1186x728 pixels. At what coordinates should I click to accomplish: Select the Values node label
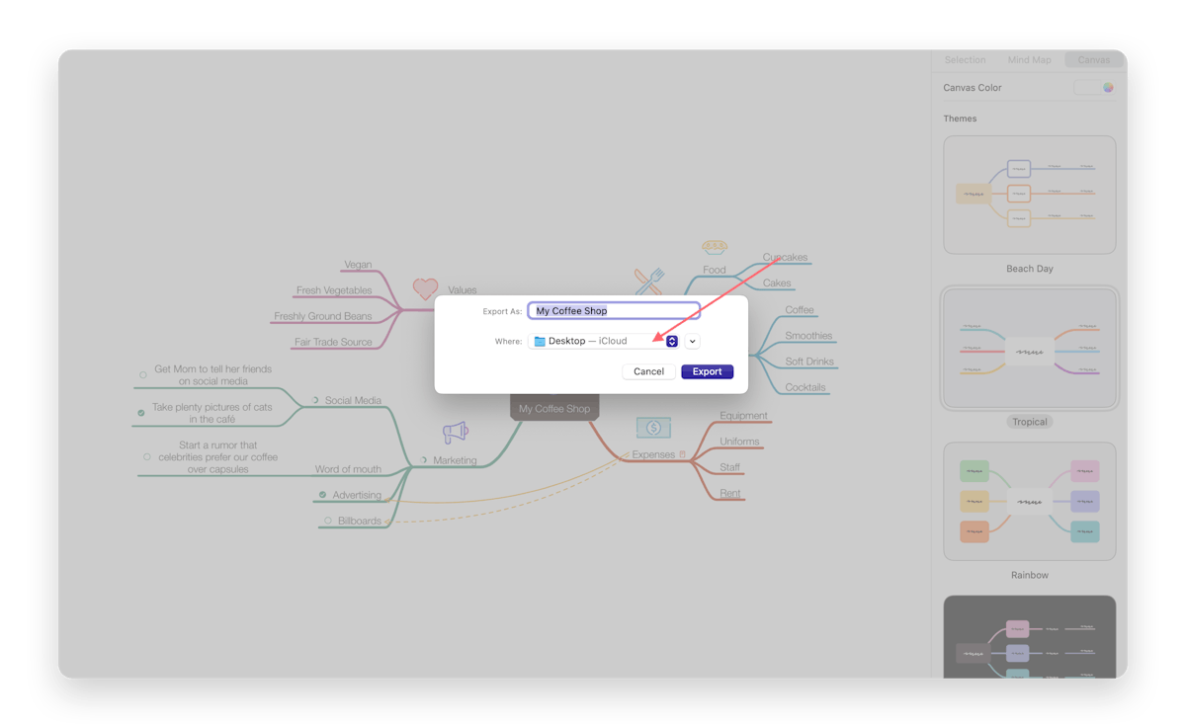click(463, 290)
